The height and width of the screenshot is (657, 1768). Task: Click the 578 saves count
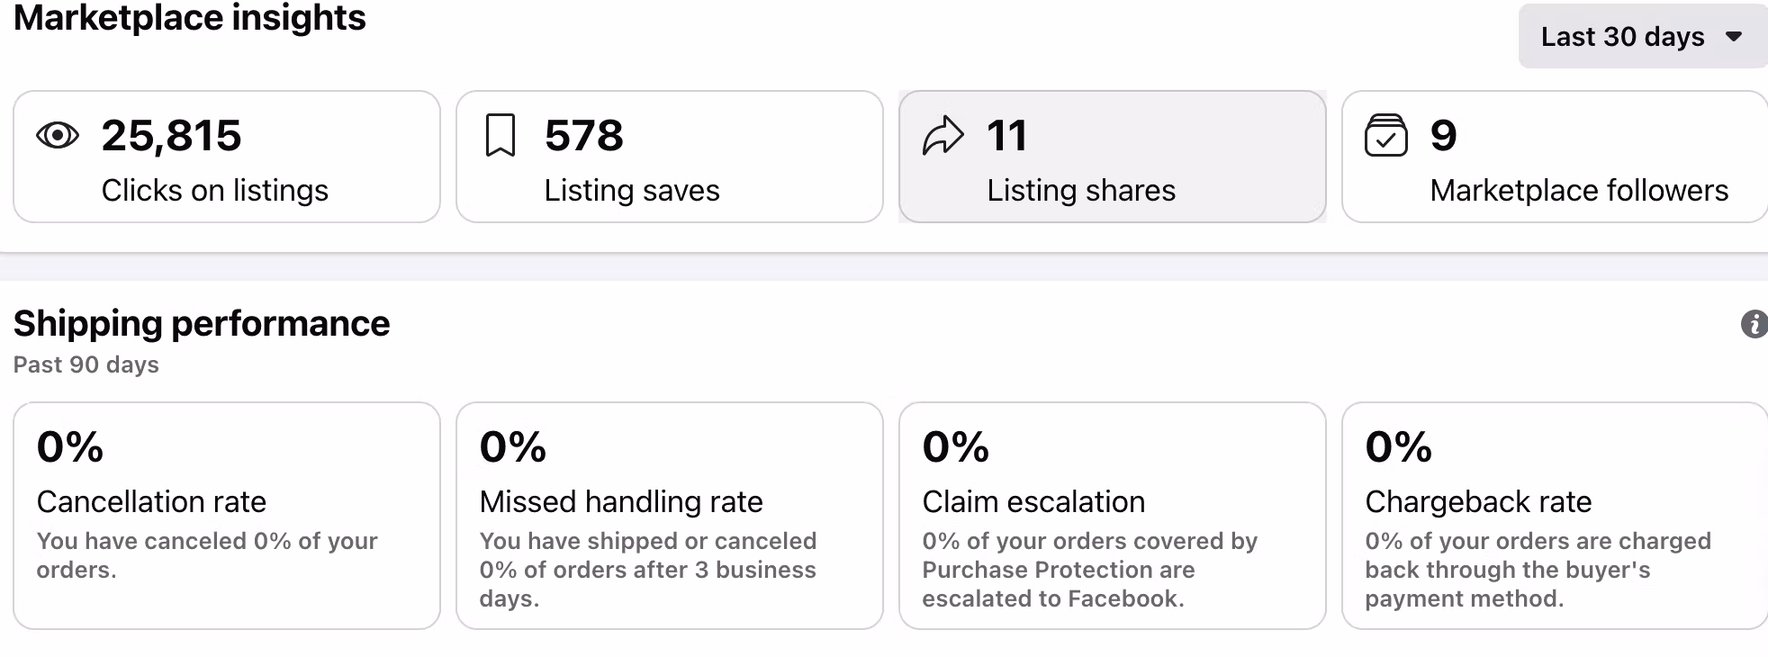click(583, 136)
